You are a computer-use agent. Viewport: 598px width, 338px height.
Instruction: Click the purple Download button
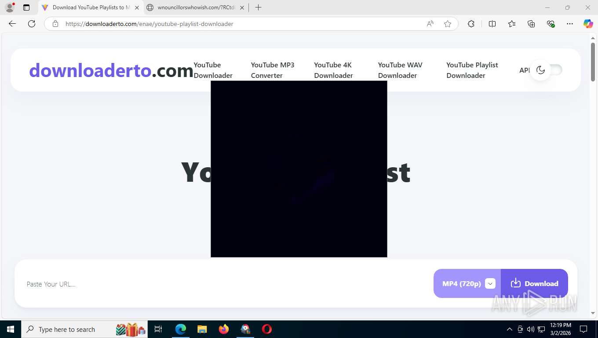click(534, 283)
